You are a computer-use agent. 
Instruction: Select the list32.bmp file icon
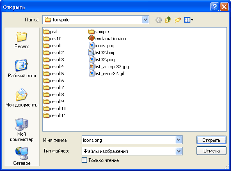point(91,53)
